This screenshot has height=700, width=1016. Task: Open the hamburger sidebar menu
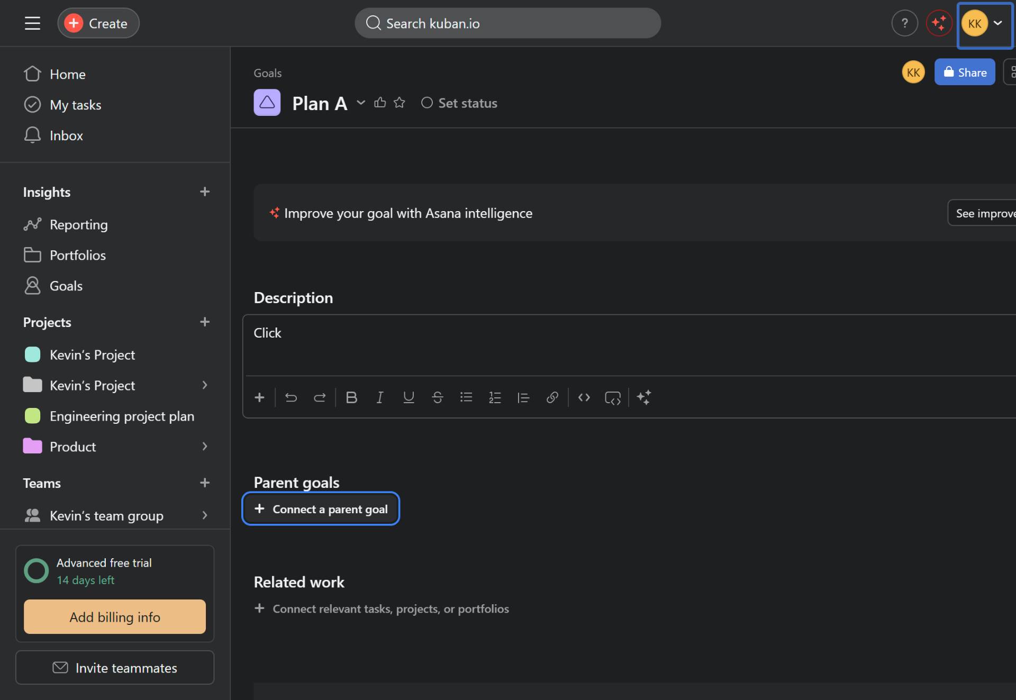(32, 23)
